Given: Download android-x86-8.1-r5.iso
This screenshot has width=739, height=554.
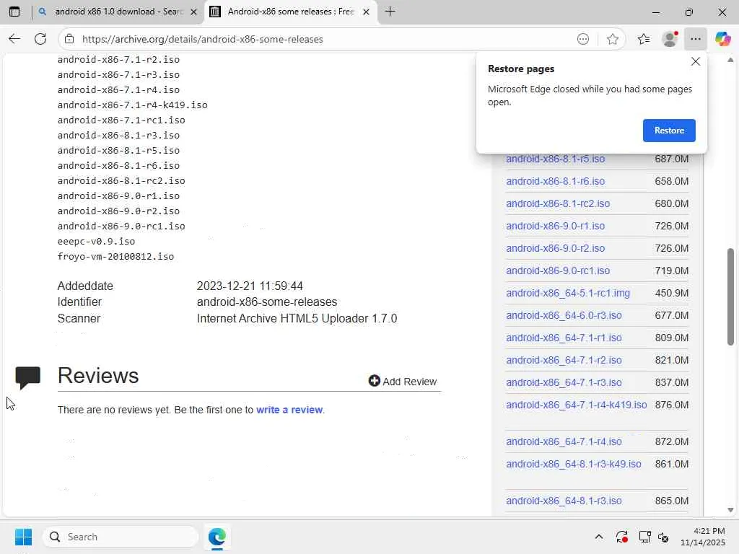Looking at the screenshot, I should 555,159.
